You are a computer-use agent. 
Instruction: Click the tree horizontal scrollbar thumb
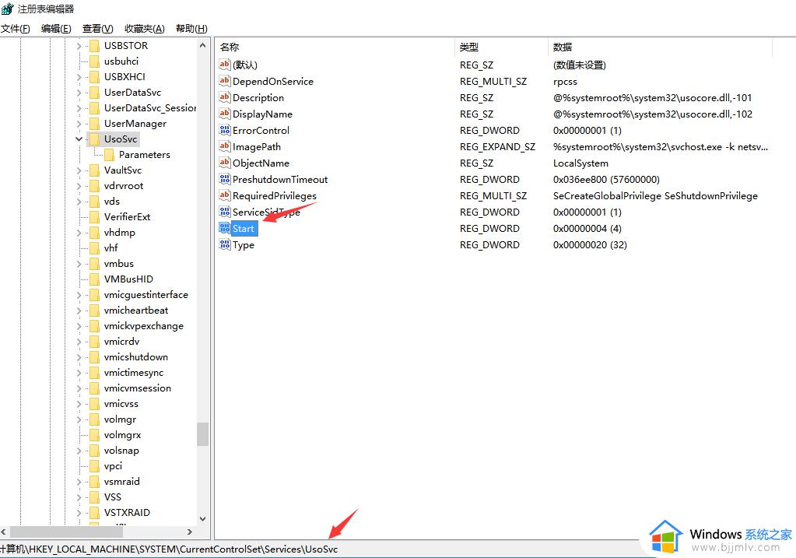[66, 532]
